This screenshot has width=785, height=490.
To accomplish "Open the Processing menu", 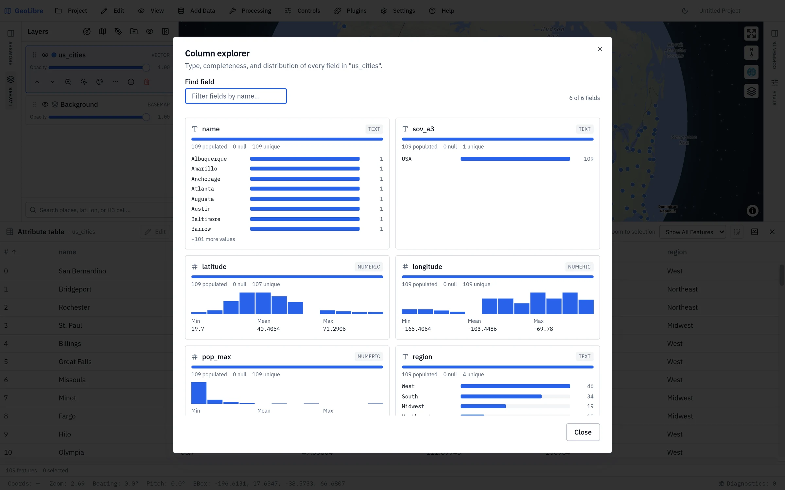I will coord(250,10).
